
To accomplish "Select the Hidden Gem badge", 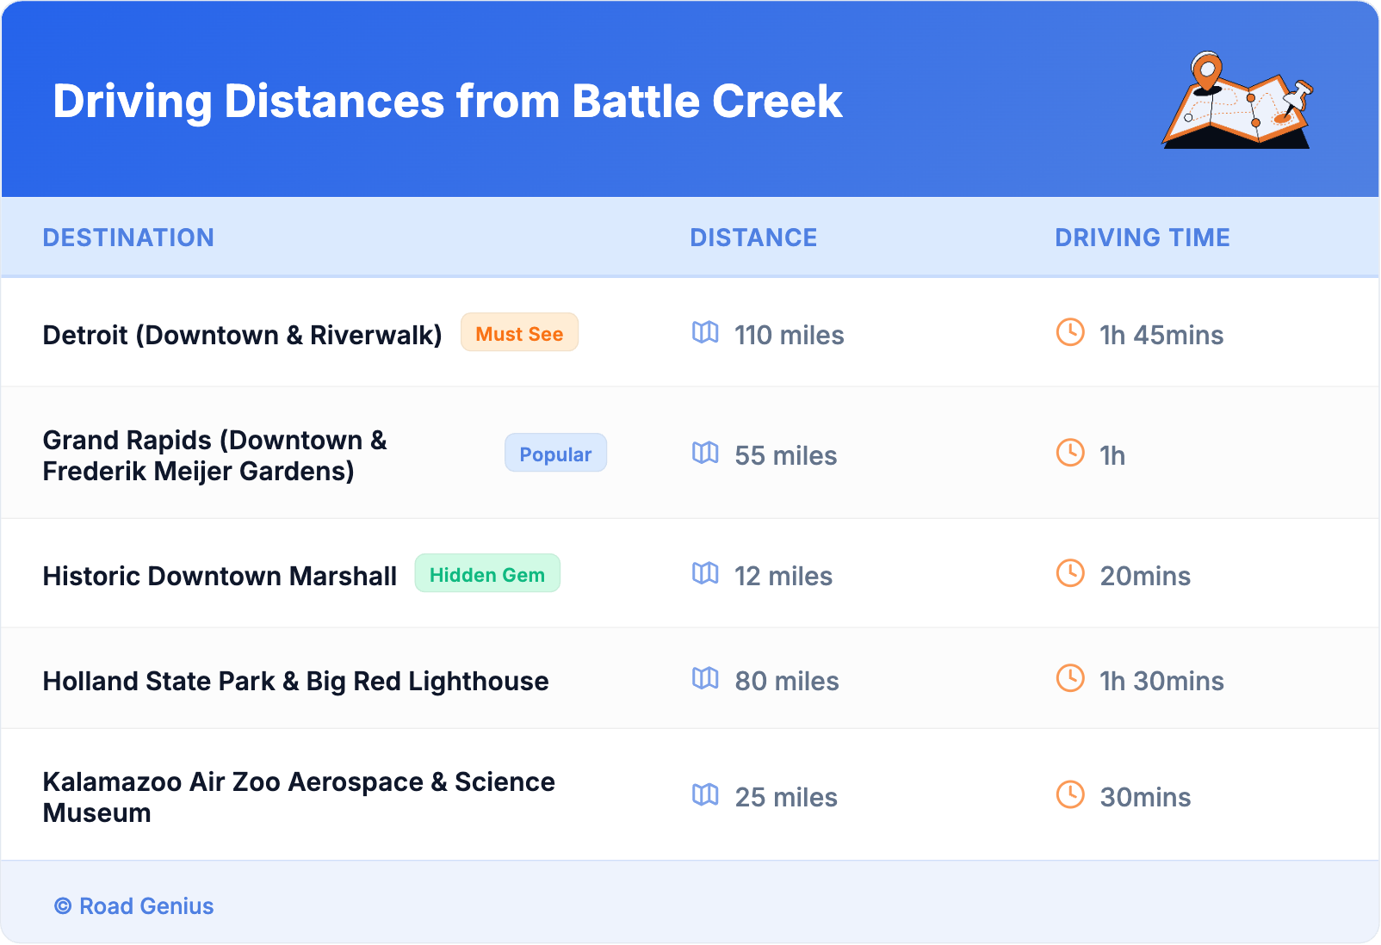I will (x=487, y=574).
